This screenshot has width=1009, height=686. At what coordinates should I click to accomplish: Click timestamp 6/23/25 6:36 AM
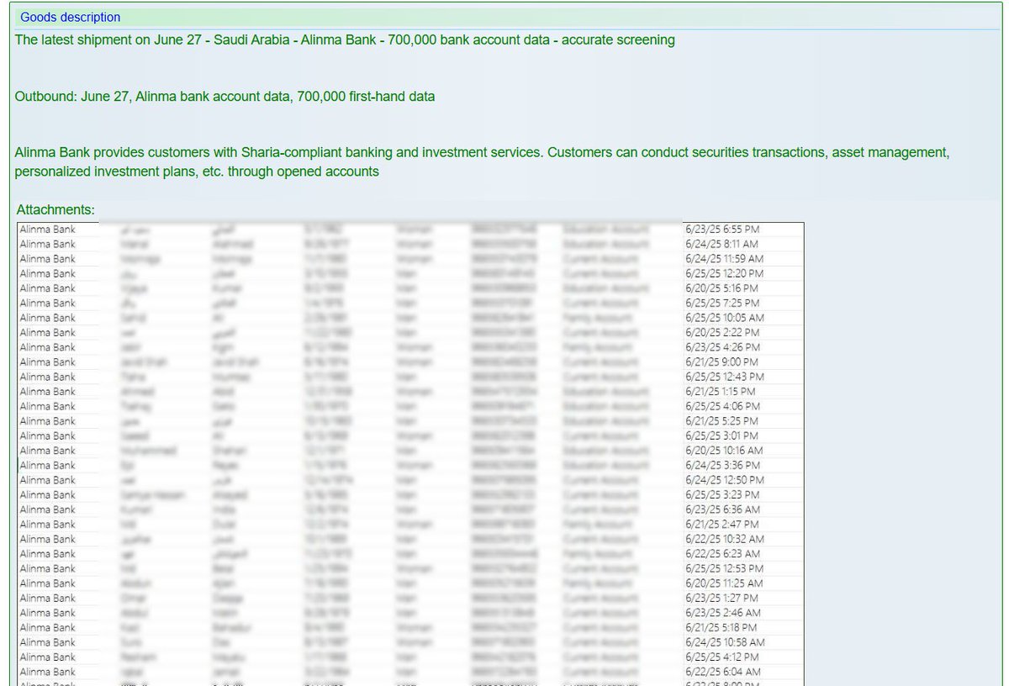point(722,509)
